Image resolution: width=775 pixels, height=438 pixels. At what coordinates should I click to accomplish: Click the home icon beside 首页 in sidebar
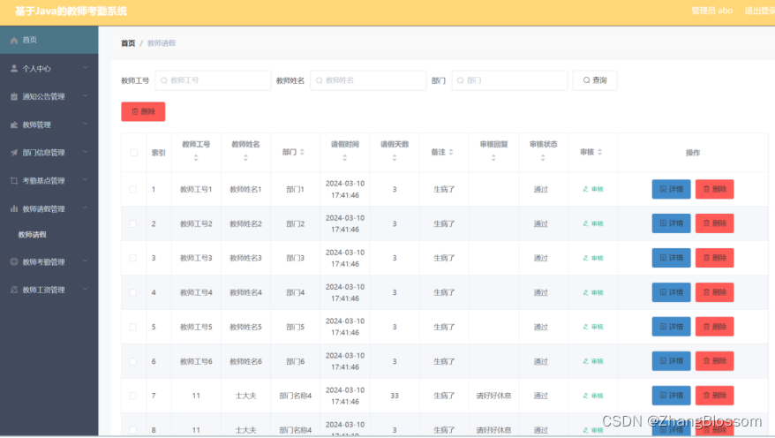[14, 40]
